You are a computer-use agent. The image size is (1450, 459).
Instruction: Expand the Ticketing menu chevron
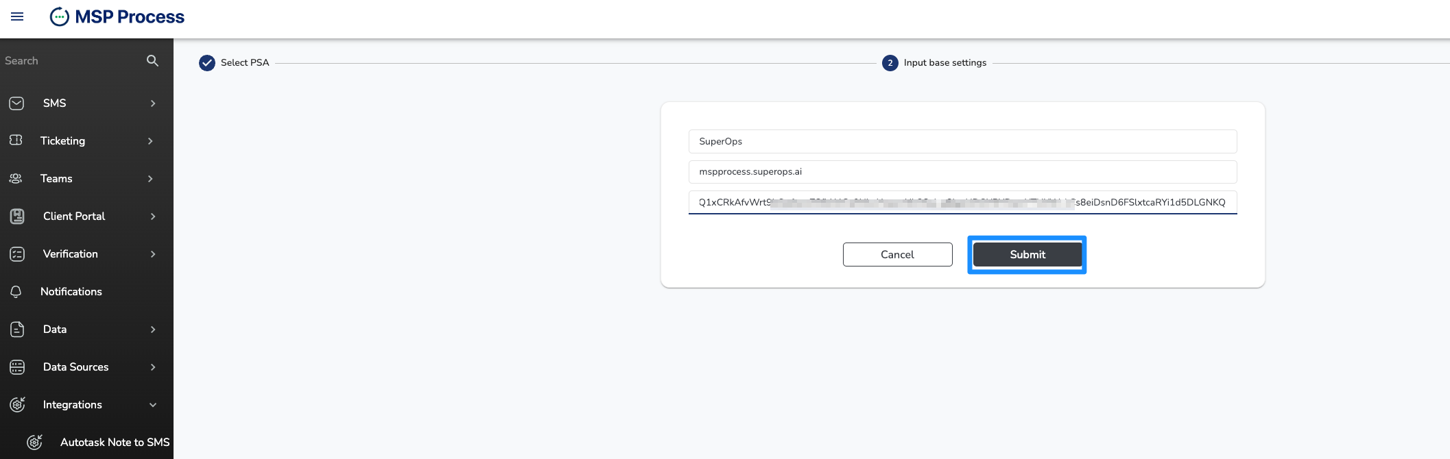point(150,141)
